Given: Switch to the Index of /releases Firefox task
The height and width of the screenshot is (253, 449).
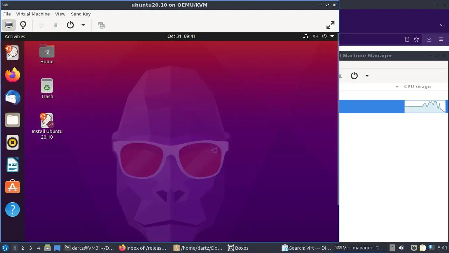Looking at the screenshot, I should 143,248.
